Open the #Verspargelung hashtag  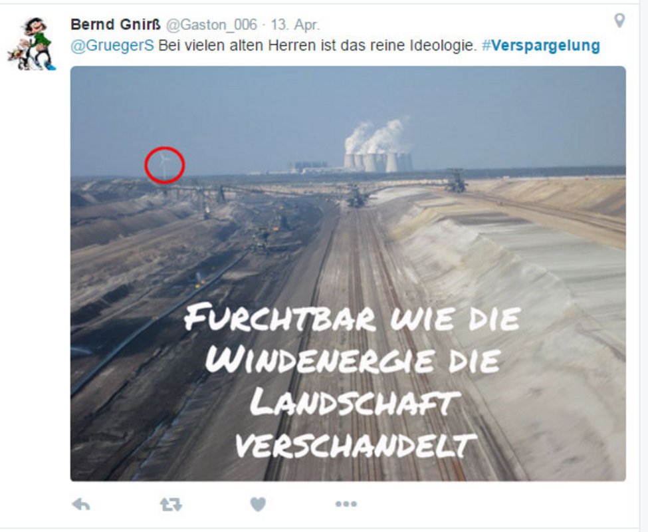point(541,45)
